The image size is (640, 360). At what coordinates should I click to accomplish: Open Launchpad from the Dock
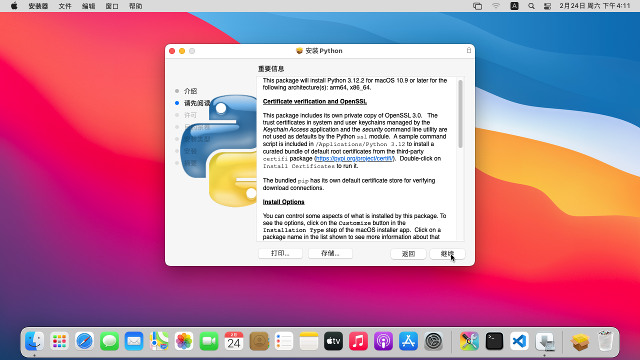pyautogui.click(x=59, y=341)
